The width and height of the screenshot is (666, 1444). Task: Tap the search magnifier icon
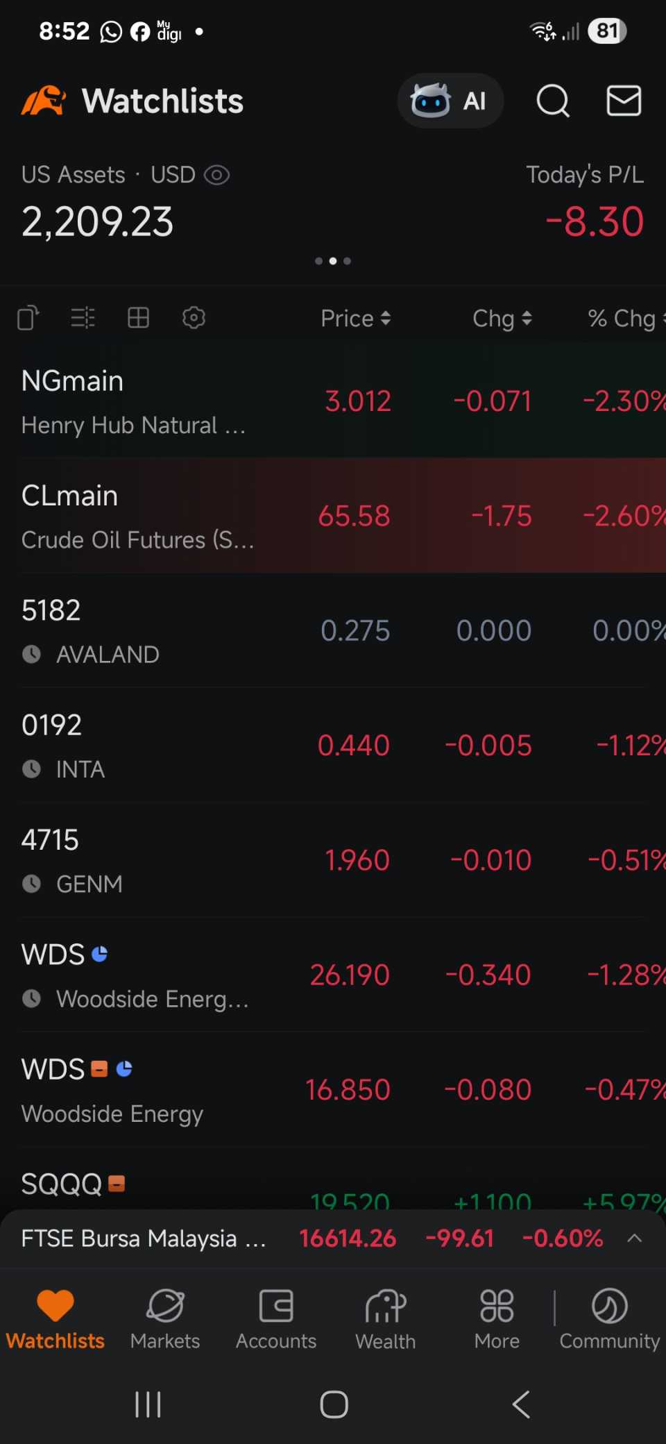[553, 101]
